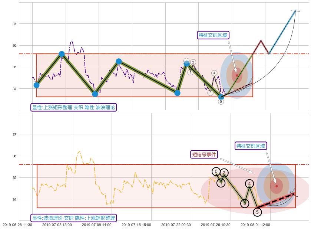
Task: Select circled wave marker 3 in lower chart
Action: 245,203
